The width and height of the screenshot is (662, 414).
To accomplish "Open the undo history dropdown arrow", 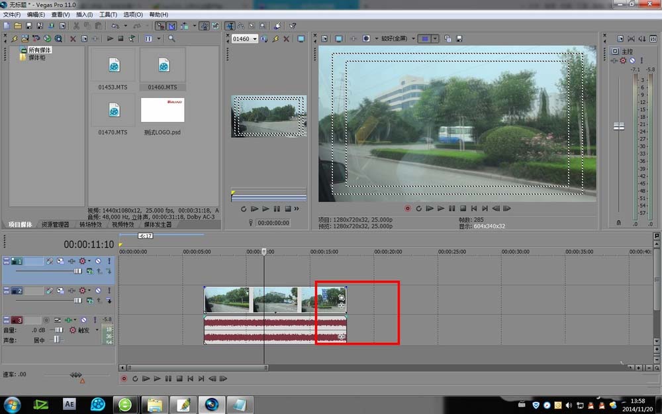I will coord(125,26).
